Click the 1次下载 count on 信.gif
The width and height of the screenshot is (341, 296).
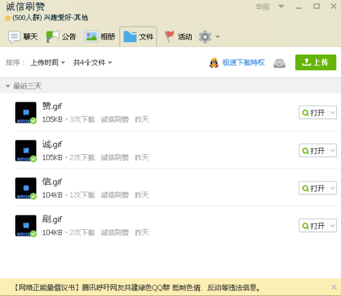point(82,195)
